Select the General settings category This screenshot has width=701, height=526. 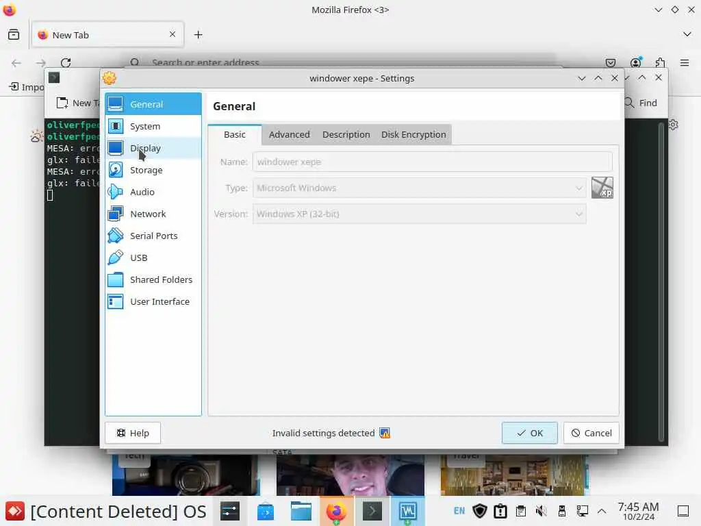pos(153,104)
